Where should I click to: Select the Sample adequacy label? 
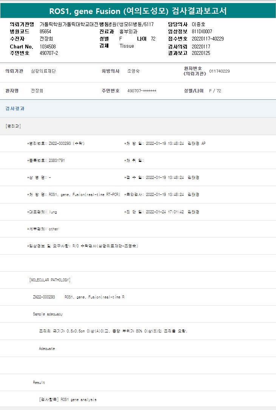pyautogui.click(x=48, y=314)
